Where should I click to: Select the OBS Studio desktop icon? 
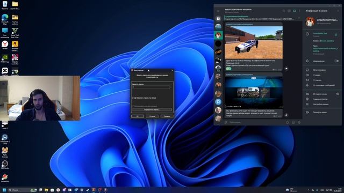point(5,165)
